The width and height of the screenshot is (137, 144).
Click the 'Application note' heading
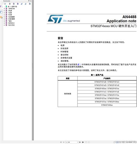121,21
